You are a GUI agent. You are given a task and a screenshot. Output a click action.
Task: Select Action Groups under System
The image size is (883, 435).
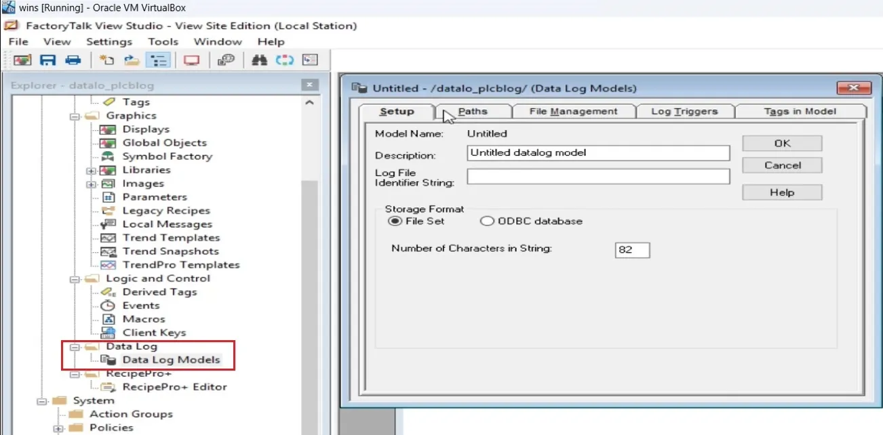click(131, 414)
